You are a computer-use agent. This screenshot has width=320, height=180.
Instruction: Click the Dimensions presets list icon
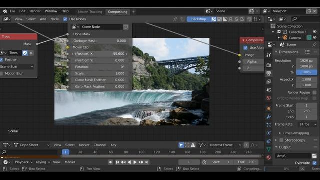(x=308, y=52)
